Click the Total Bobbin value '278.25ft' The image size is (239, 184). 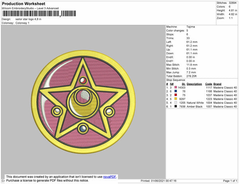click(x=191, y=76)
